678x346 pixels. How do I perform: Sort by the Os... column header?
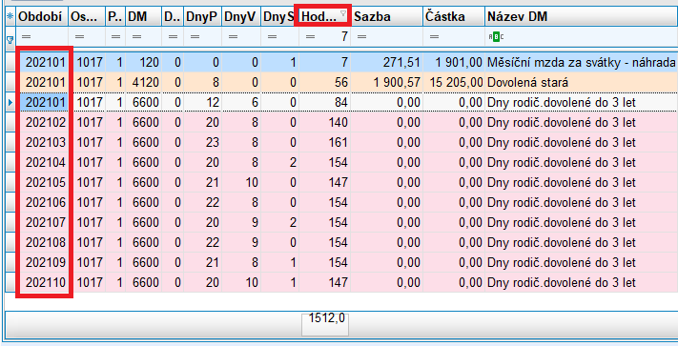point(87,17)
